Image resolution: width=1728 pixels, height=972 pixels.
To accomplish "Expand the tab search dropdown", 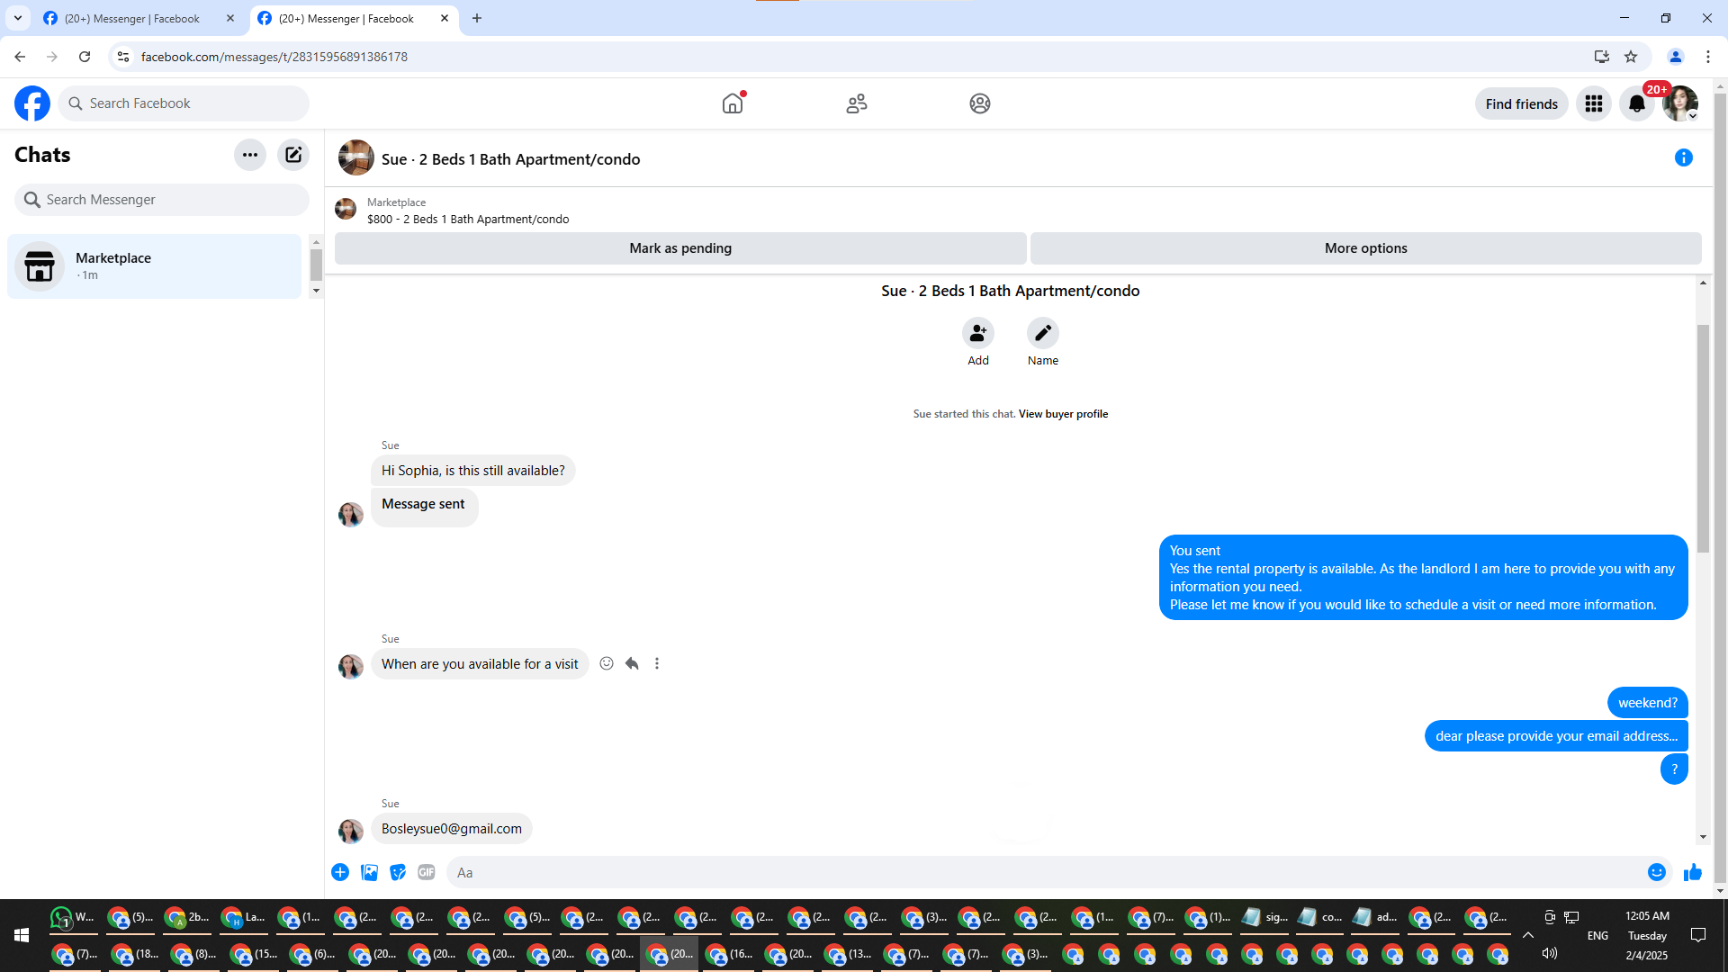I will click(x=17, y=18).
